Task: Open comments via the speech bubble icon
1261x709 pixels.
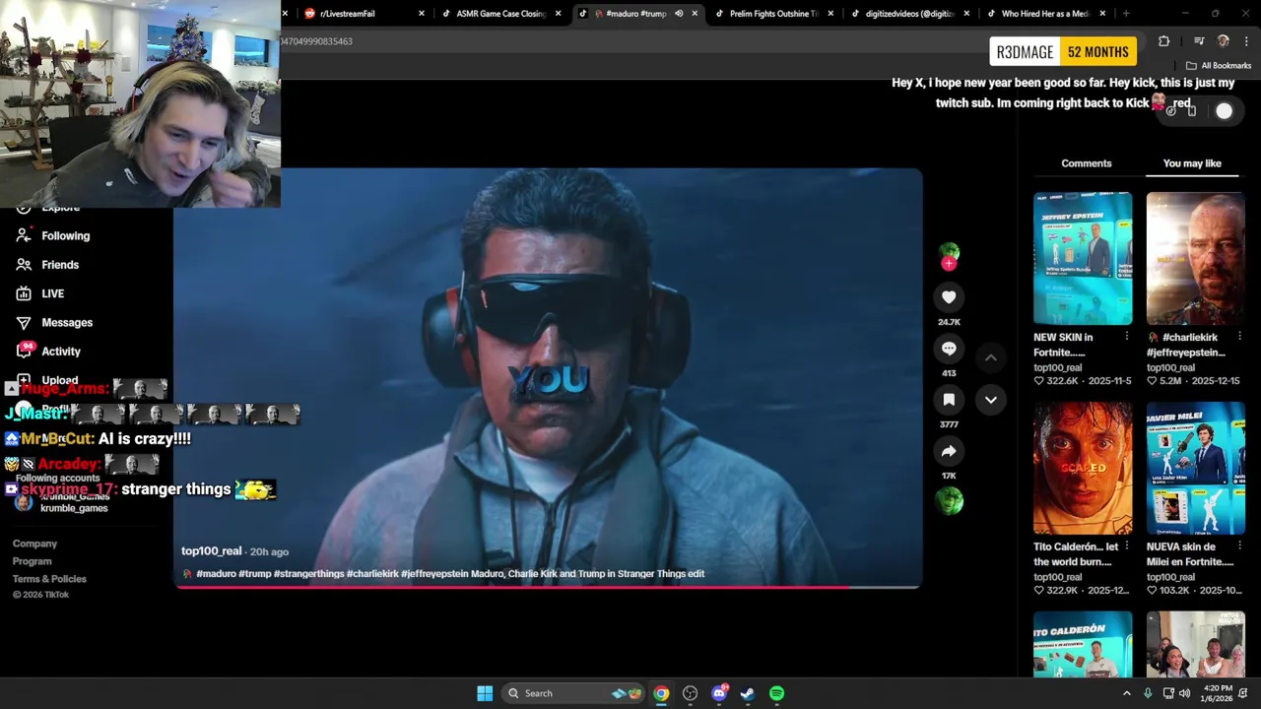Action: pyautogui.click(x=949, y=349)
